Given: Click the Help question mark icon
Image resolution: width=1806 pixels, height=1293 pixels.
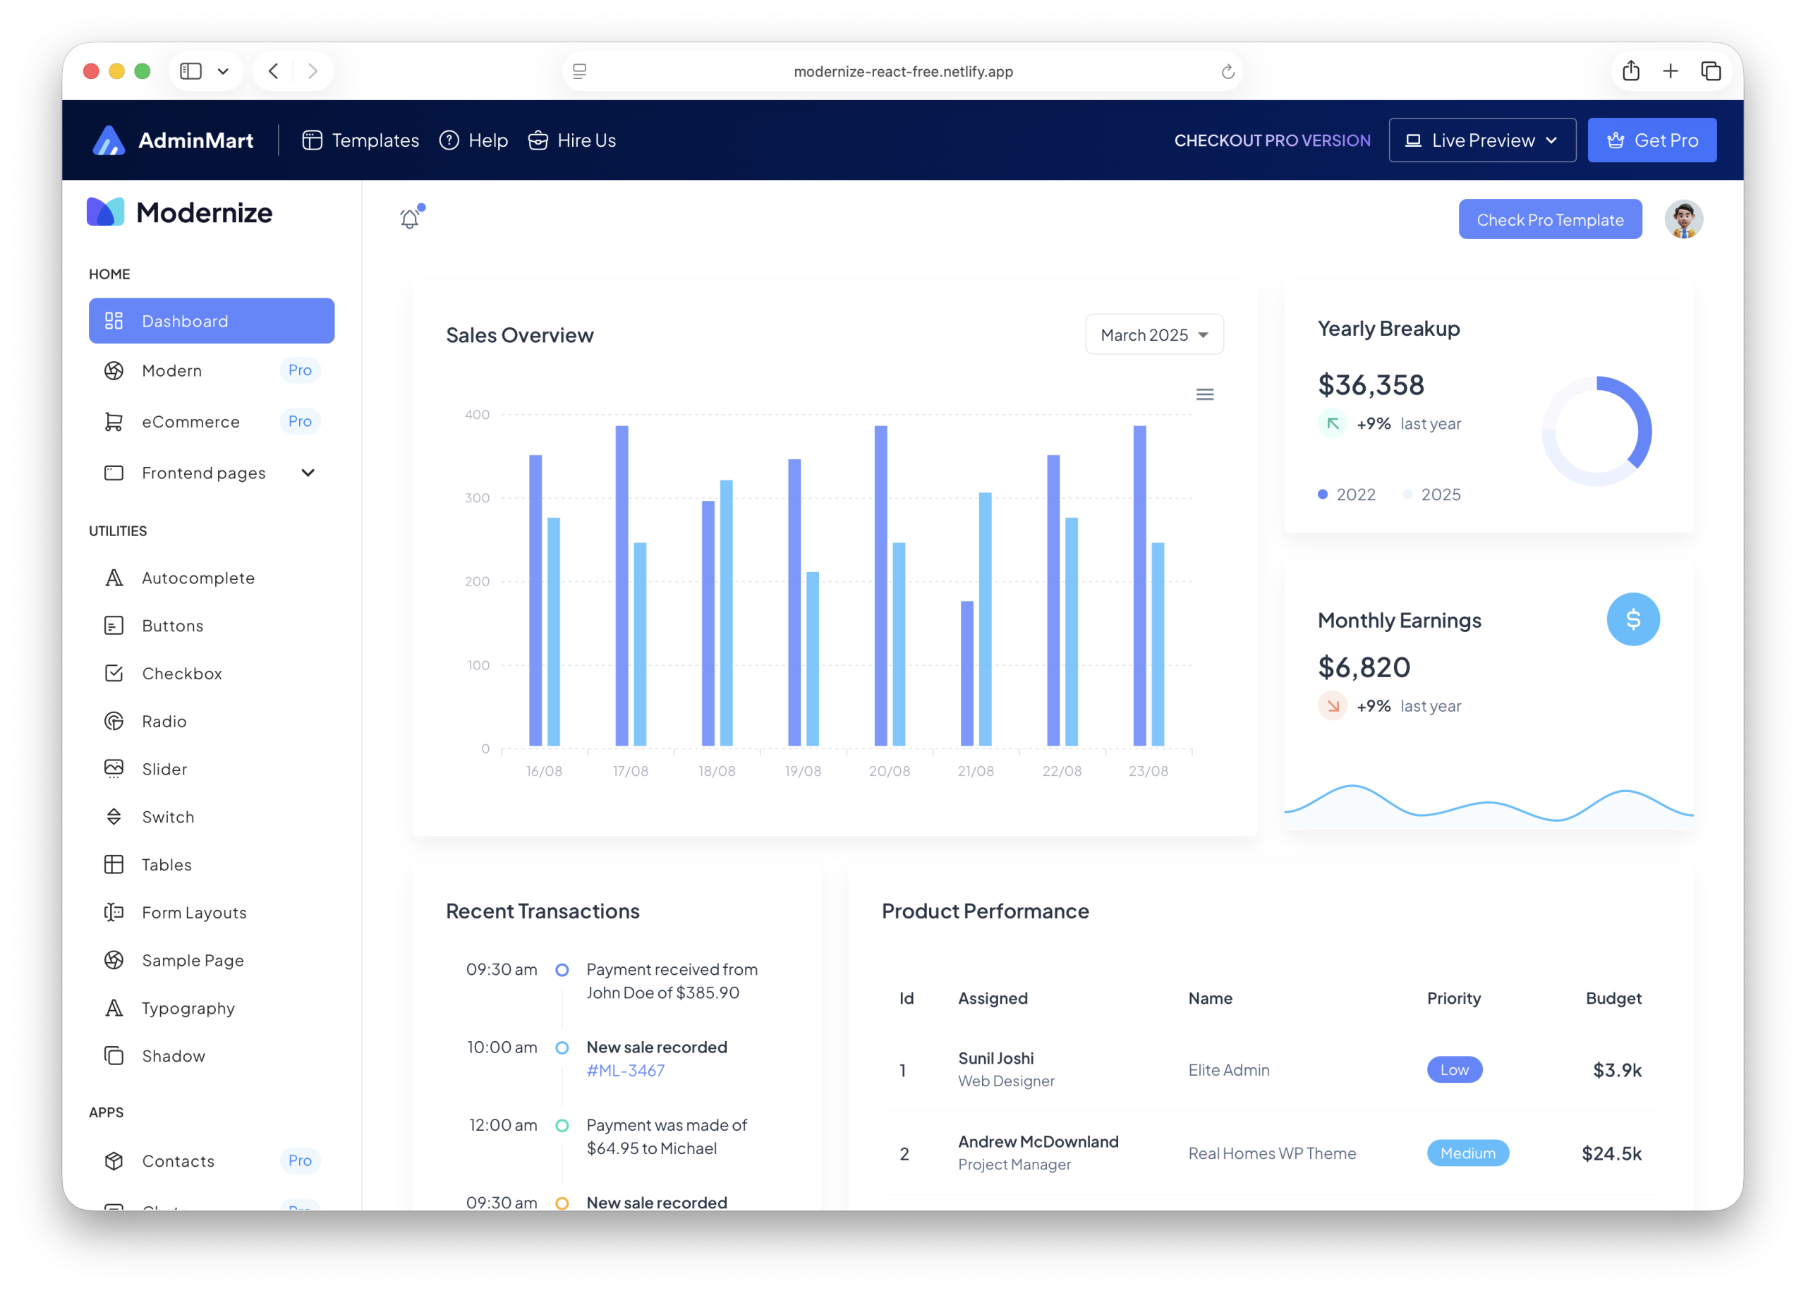Looking at the screenshot, I should (x=450, y=140).
